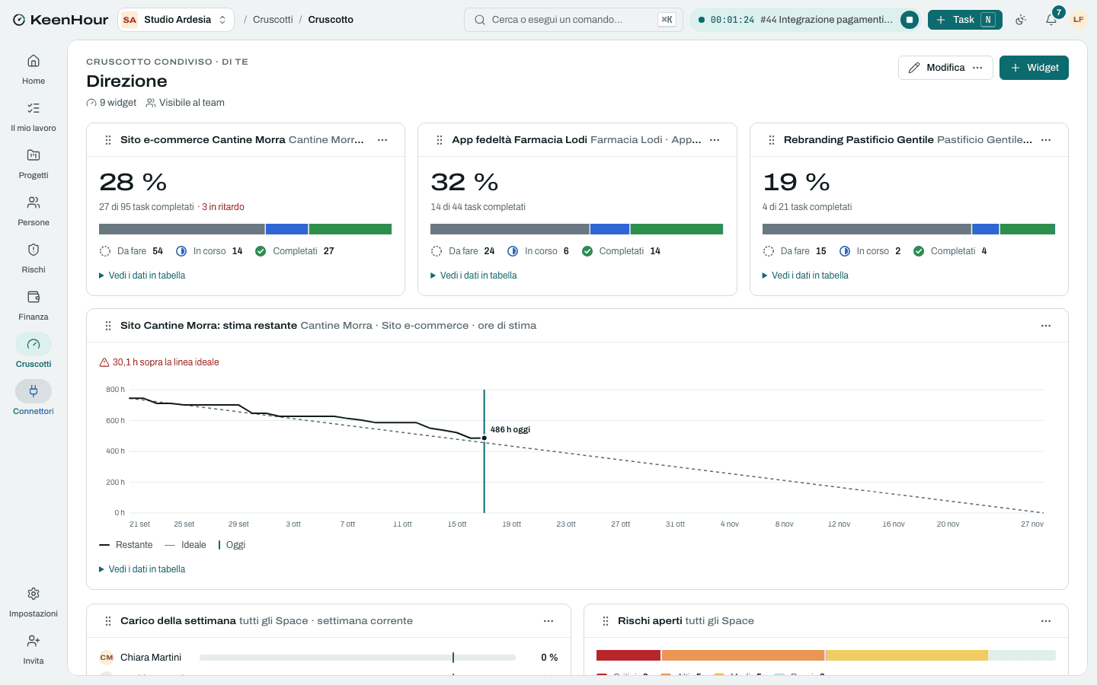The image size is (1097, 685).
Task: Toggle the theme switch icon
Action: [1021, 20]
